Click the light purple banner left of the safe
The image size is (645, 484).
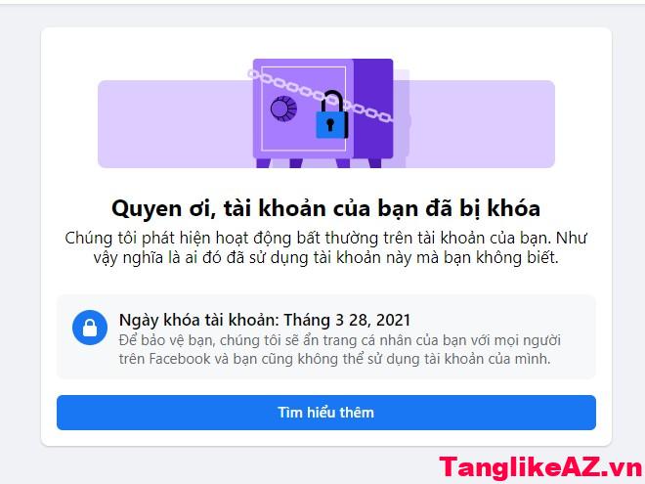point(175,124)
